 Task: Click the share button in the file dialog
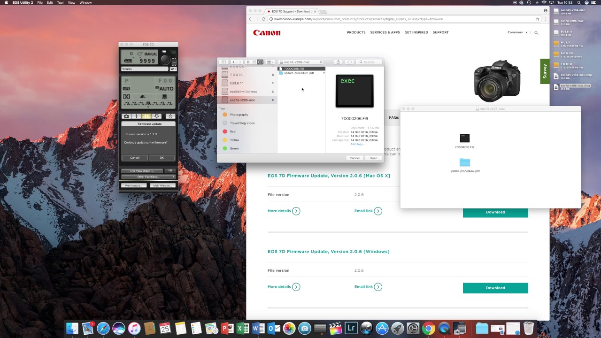click(338, 62)
